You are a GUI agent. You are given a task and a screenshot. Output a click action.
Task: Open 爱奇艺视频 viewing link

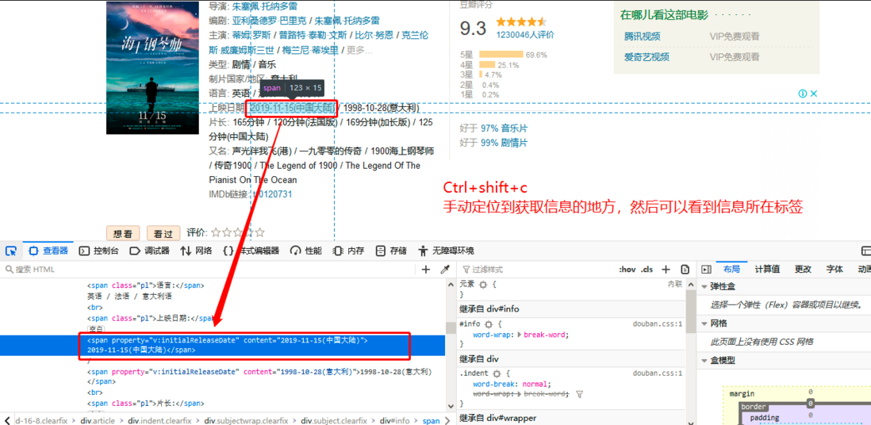point(647,56)
